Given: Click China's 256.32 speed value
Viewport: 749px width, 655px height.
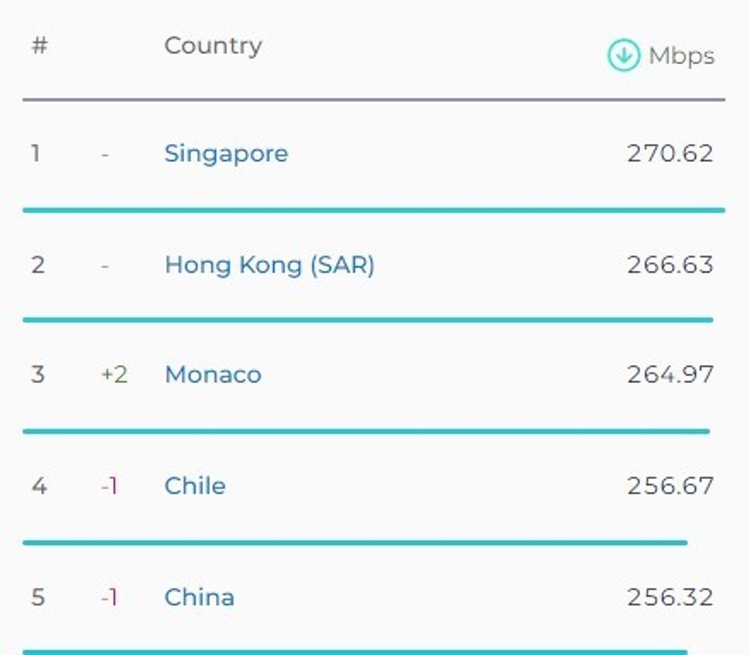Looking at the screenshot, I should click(670, 597).
